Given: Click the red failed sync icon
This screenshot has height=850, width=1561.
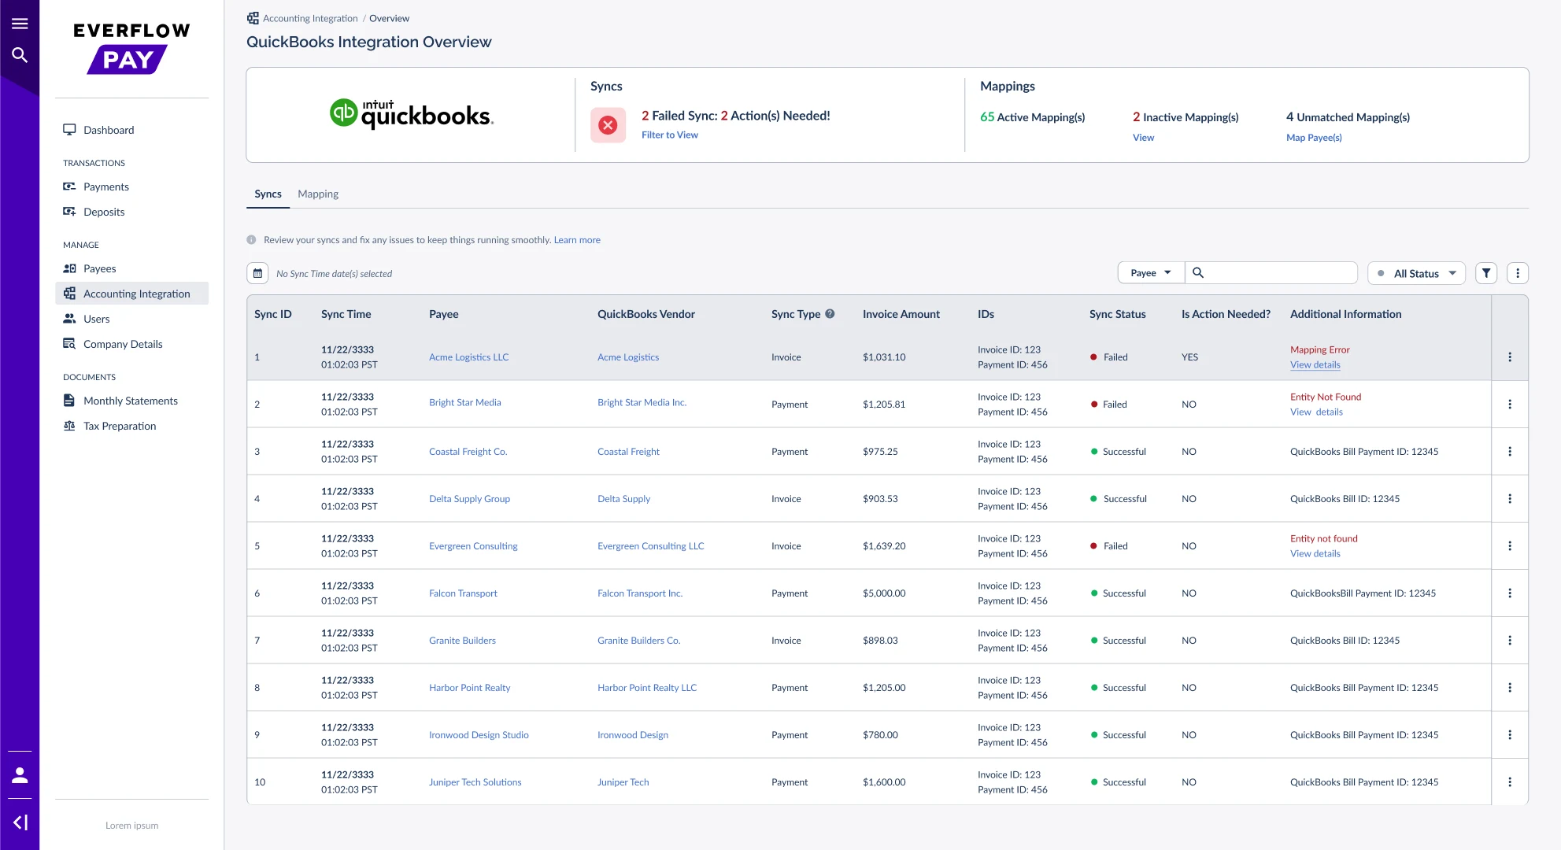Looking at the screenshot, I should (x=608, y=125).
